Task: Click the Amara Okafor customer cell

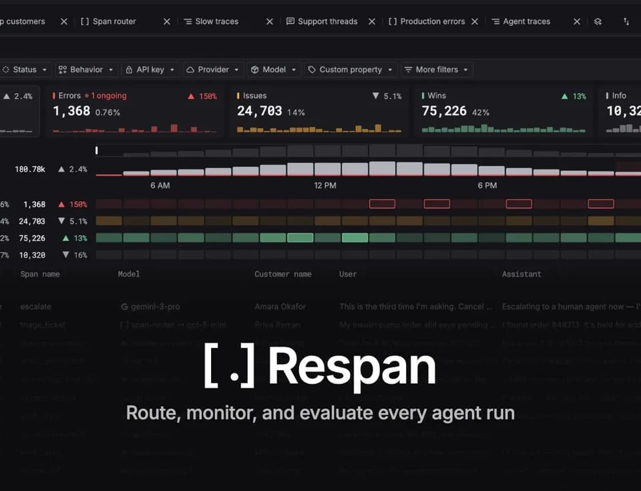Action: click(280, 307)
